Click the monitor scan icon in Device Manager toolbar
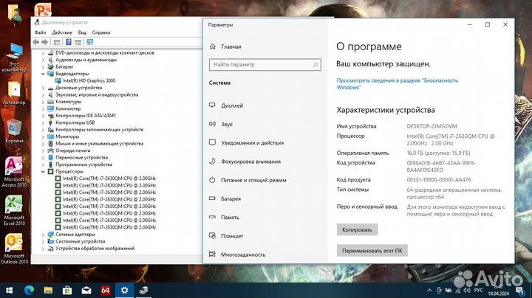Image resolution: width=532 pixels, height=298 pixels. [x=89, y=42]
